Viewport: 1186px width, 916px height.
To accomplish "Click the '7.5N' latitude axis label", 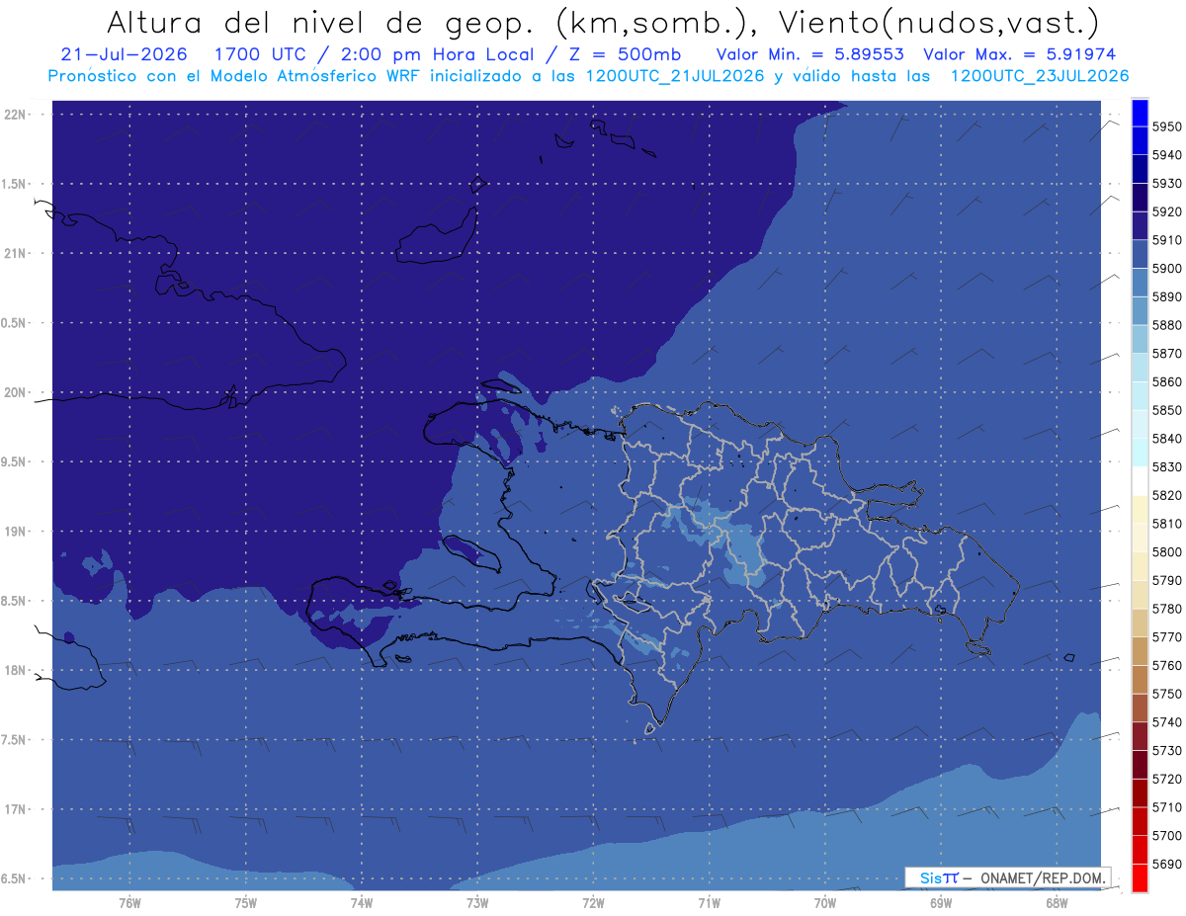I will [x=15, y=739].
